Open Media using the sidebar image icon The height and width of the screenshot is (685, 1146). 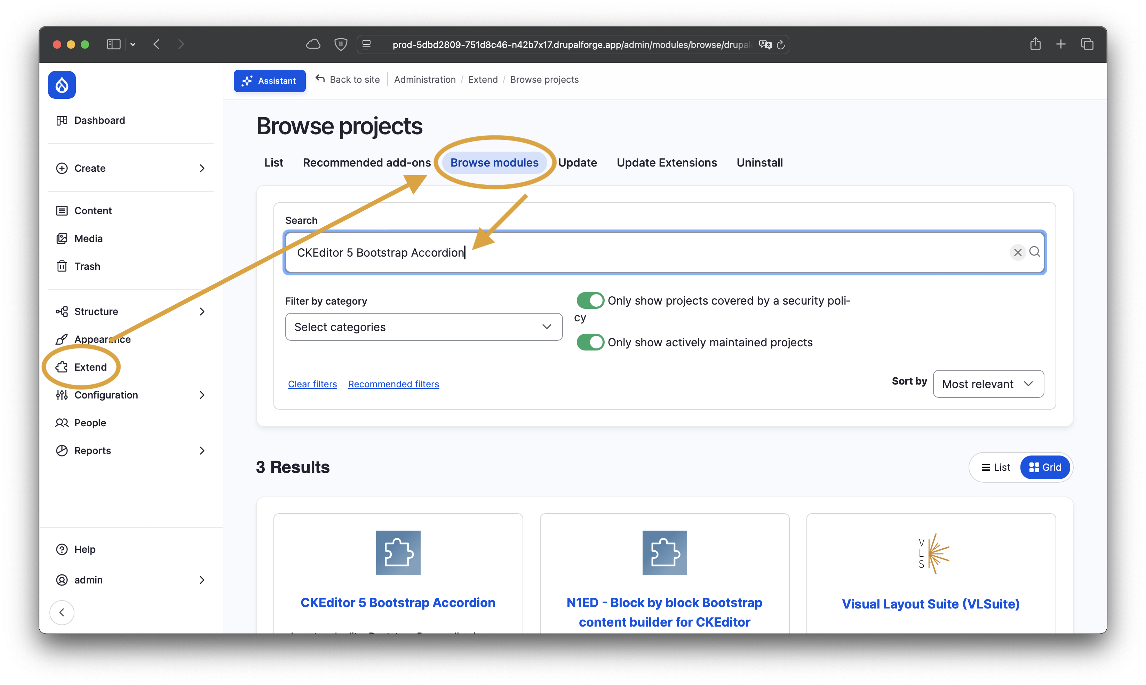(x=62, y=238)
